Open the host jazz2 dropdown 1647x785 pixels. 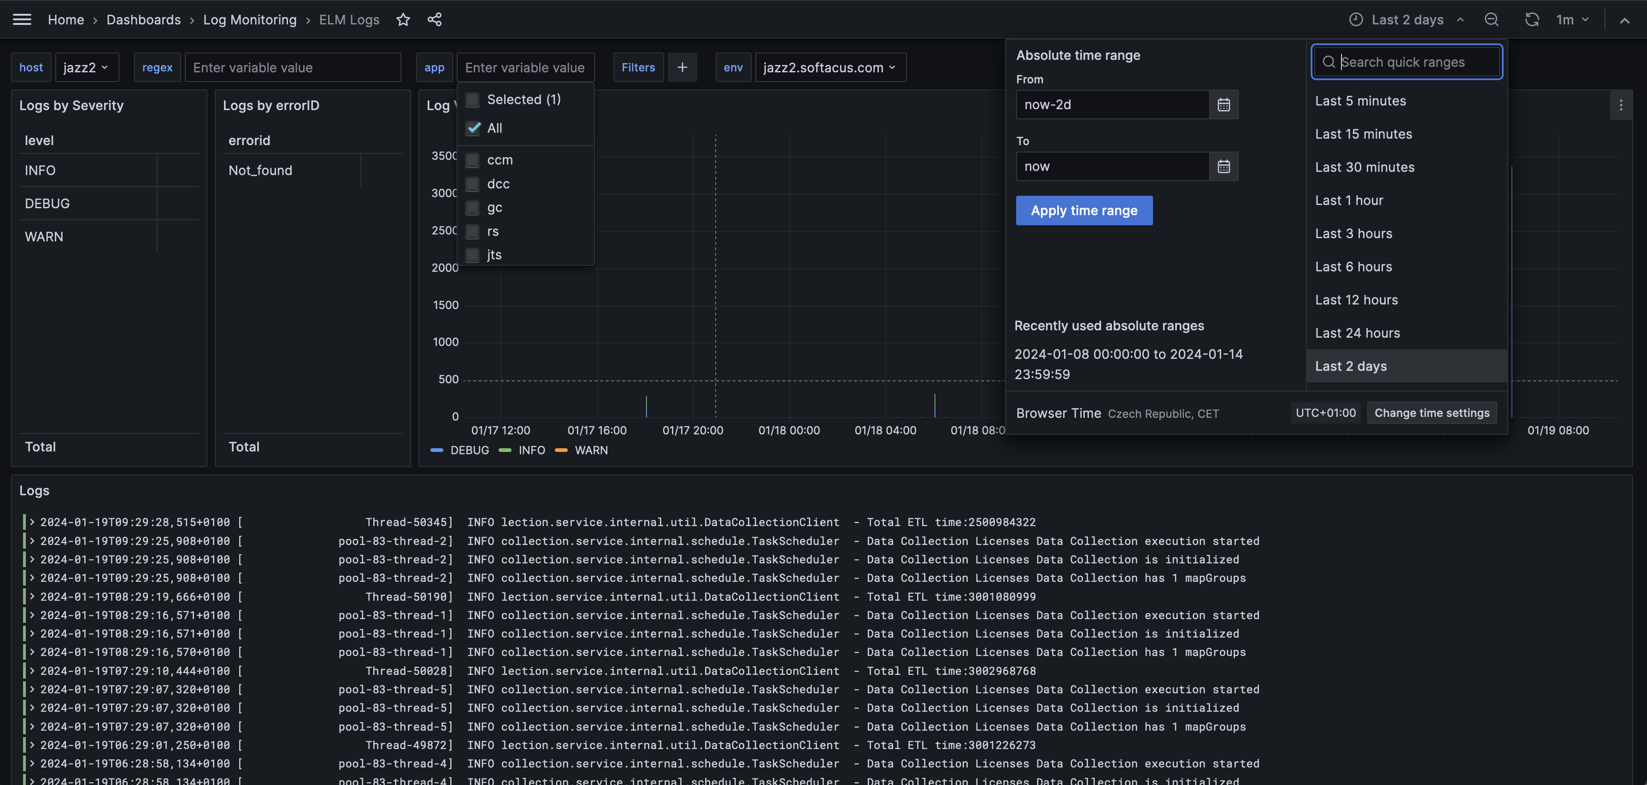click(86, 67)
